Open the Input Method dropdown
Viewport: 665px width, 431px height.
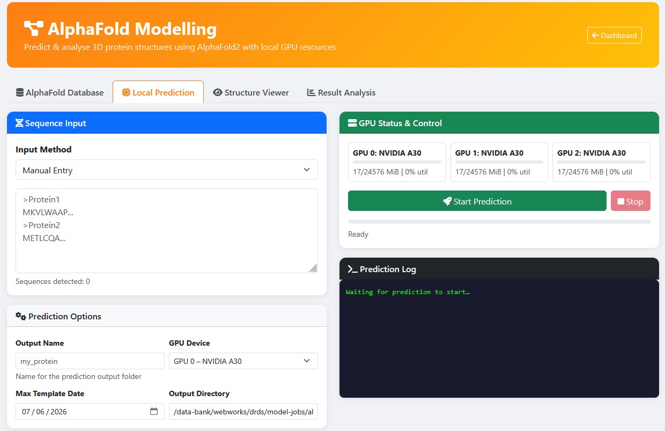(x=167, y=170)
